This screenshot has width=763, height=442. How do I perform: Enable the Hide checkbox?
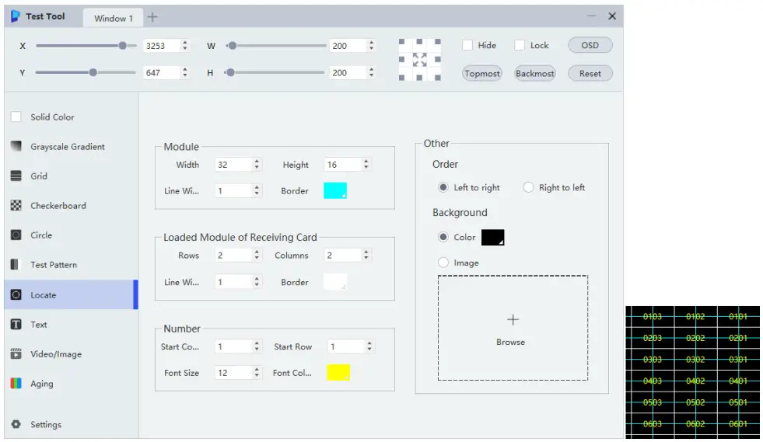(x=467, y=45)
